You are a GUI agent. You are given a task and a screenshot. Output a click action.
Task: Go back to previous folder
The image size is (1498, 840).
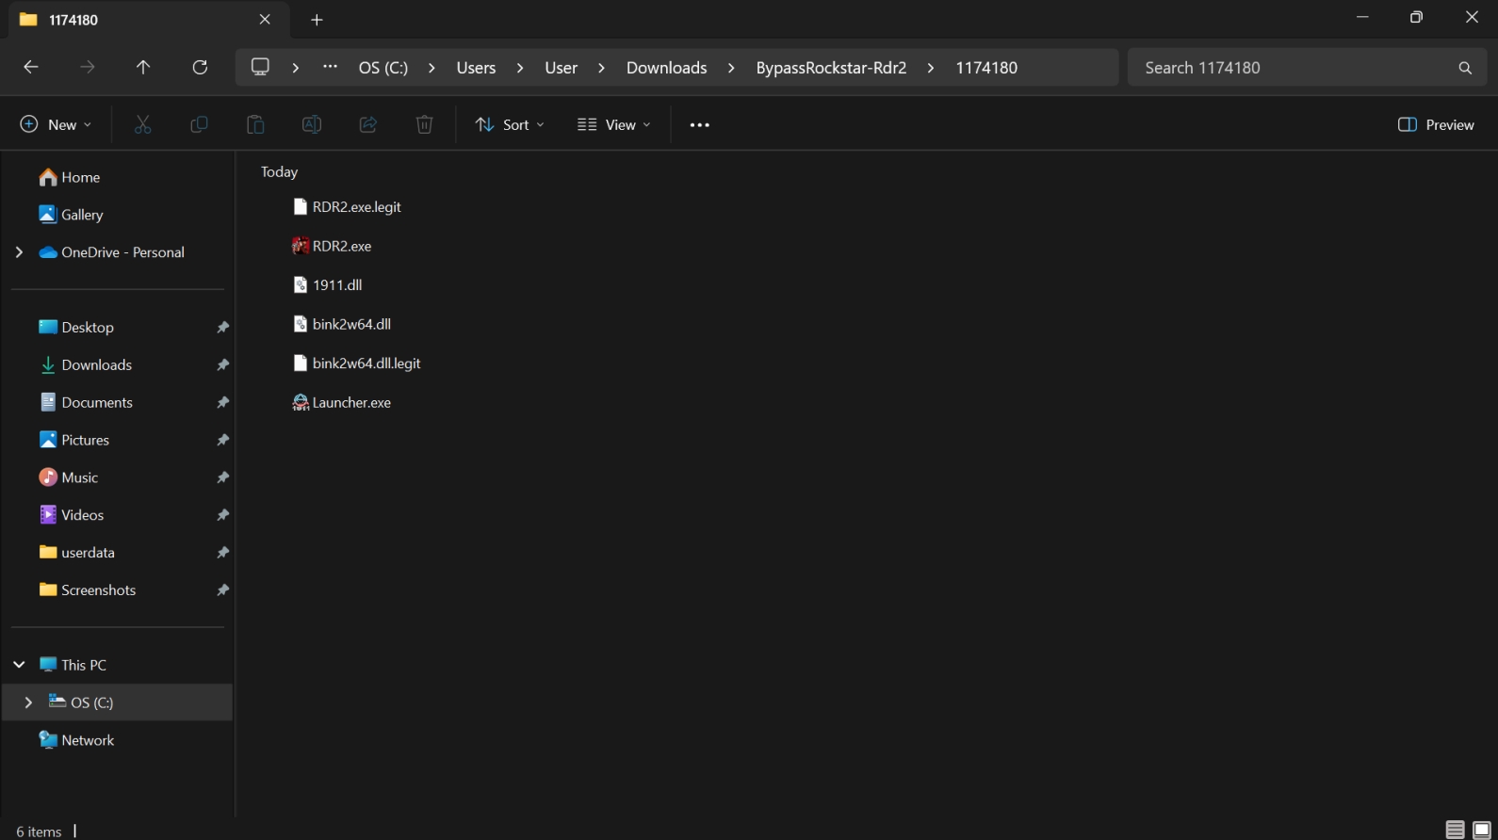(31, 67)
